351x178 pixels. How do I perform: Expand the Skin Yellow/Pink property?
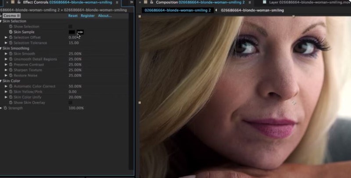click(x=6, y=92)
